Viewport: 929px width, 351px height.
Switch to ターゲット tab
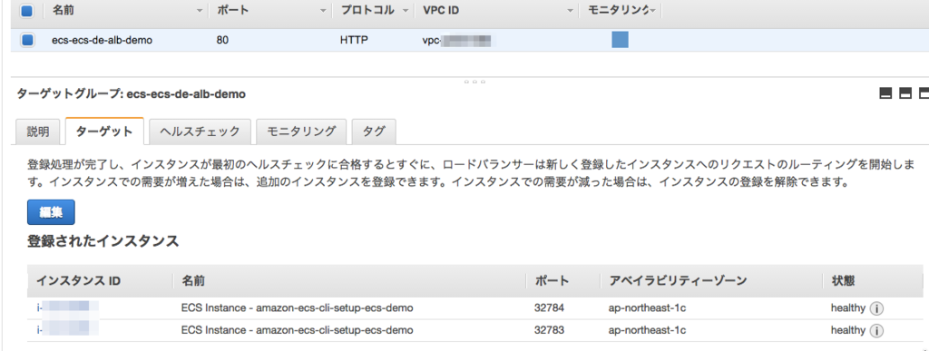tap(104, 132)
